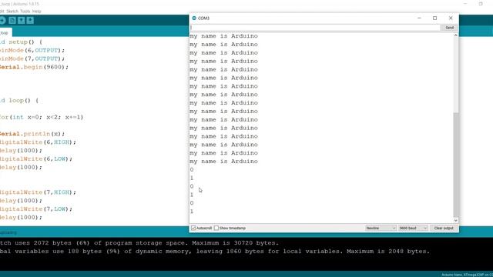Close the COM3 serial monitor window
Screen dimensions: 493x277
(451, 18)
